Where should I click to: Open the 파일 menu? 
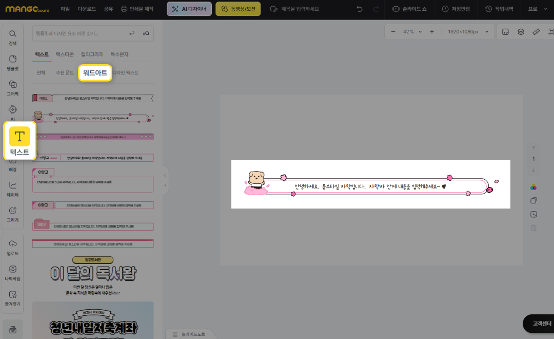[65, 9]
